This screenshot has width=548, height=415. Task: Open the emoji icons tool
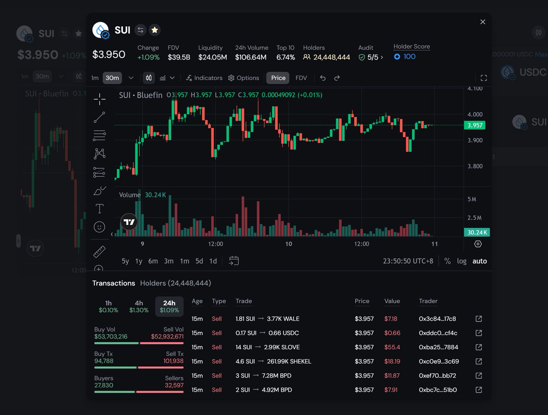[99, 227]
